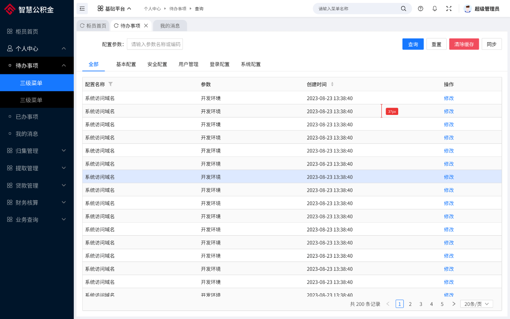The width and height of the screenshot is (510, 319).
Task: Click the blue 查询 button
Action: point(413,44)
